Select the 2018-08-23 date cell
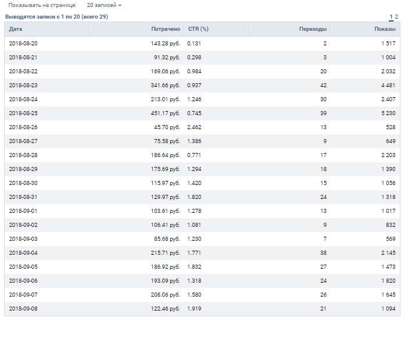 (22, 85)
